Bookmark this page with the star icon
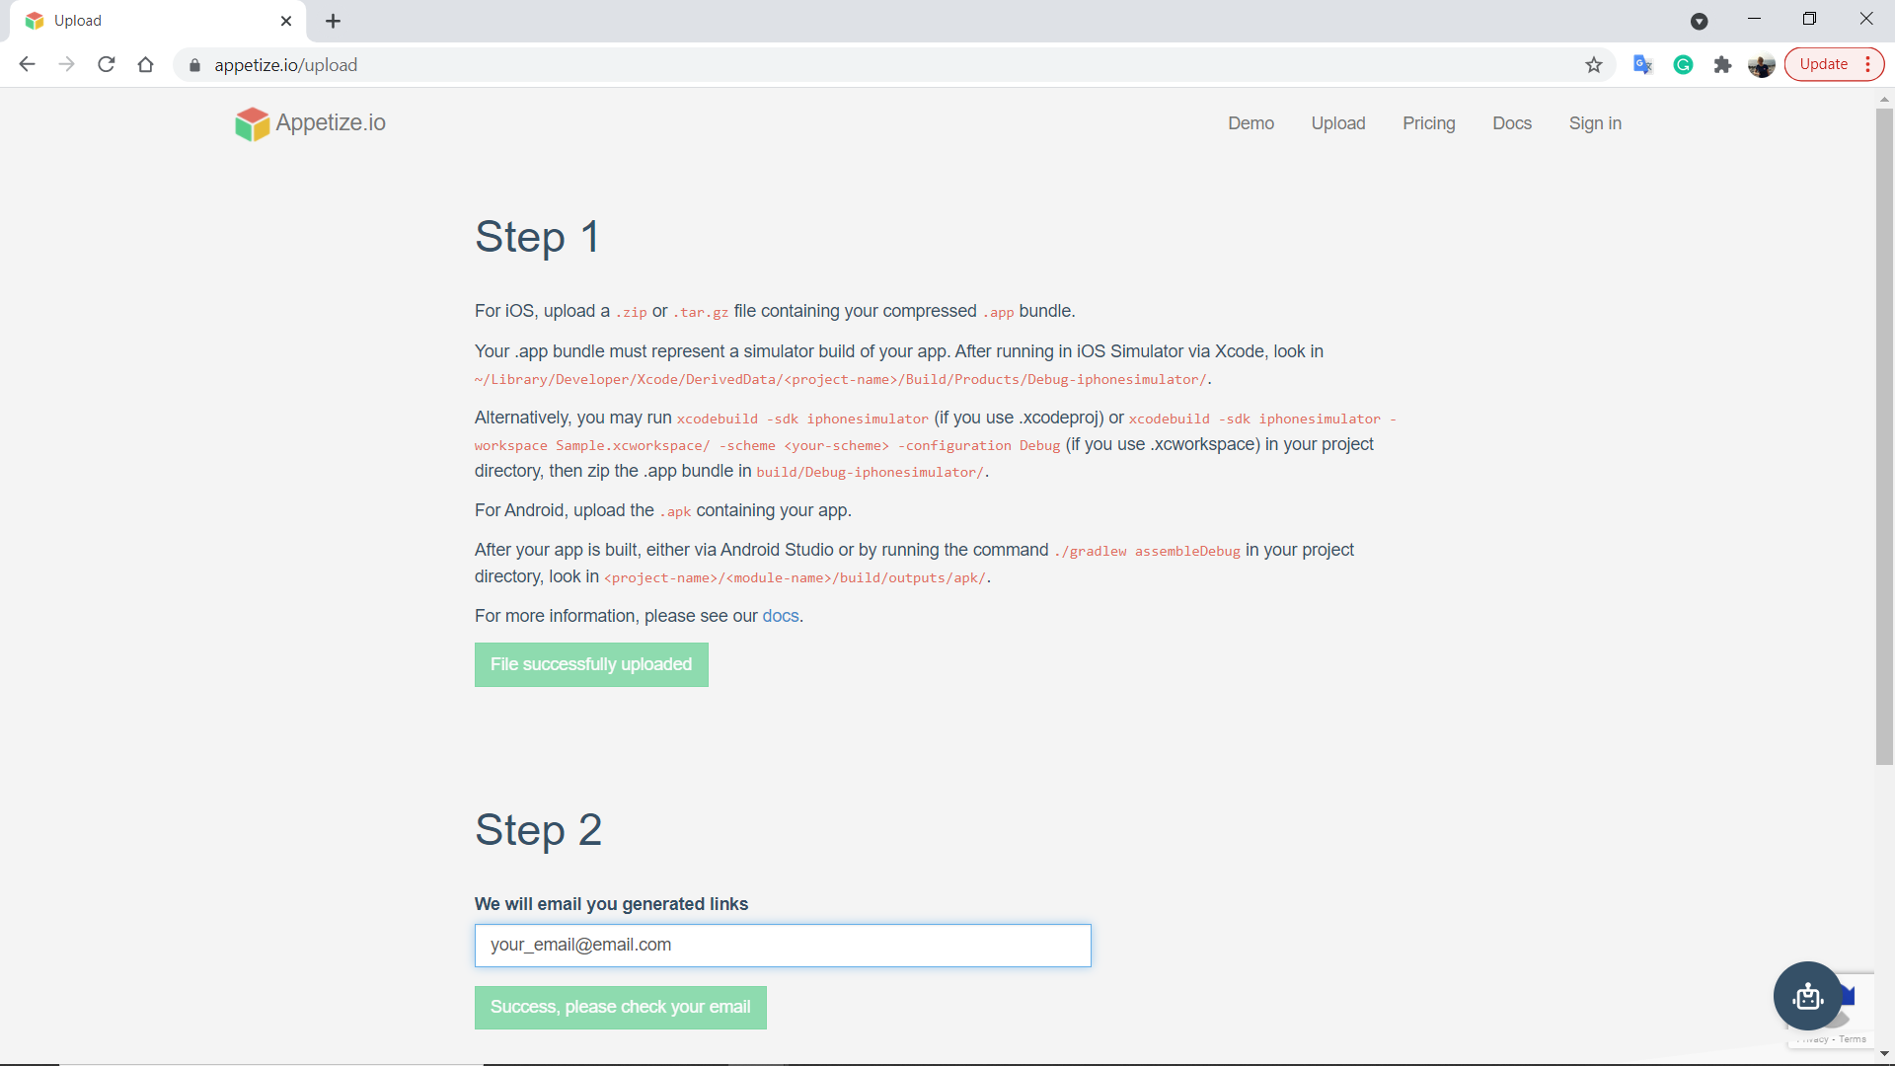 (1594, 65)
